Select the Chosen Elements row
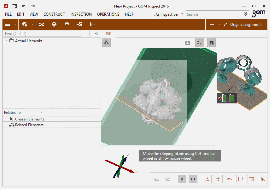The width and height of the screenshot is (270, 189). click(x=52, y=119)
